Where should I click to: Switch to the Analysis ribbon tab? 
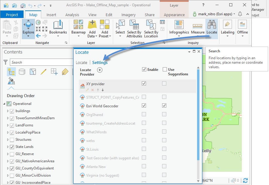72,15
